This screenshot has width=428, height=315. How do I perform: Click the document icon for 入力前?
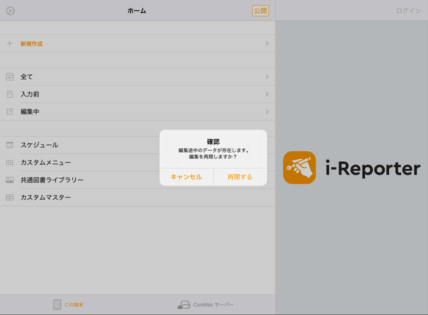9,94
